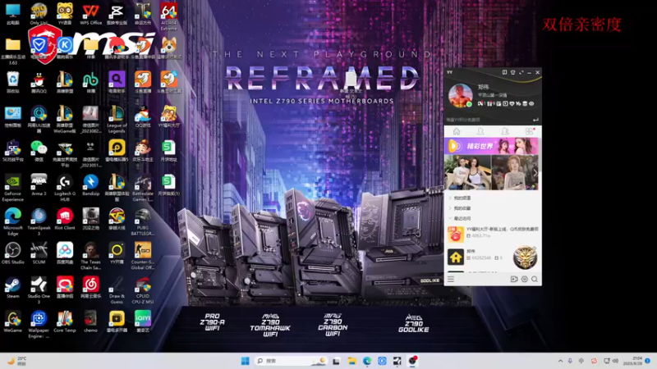This screenshot has height=369, width=657.
Task: Open PUBG BATTLEGROUNDS desktop shortcut
Action: coord(143,221)
